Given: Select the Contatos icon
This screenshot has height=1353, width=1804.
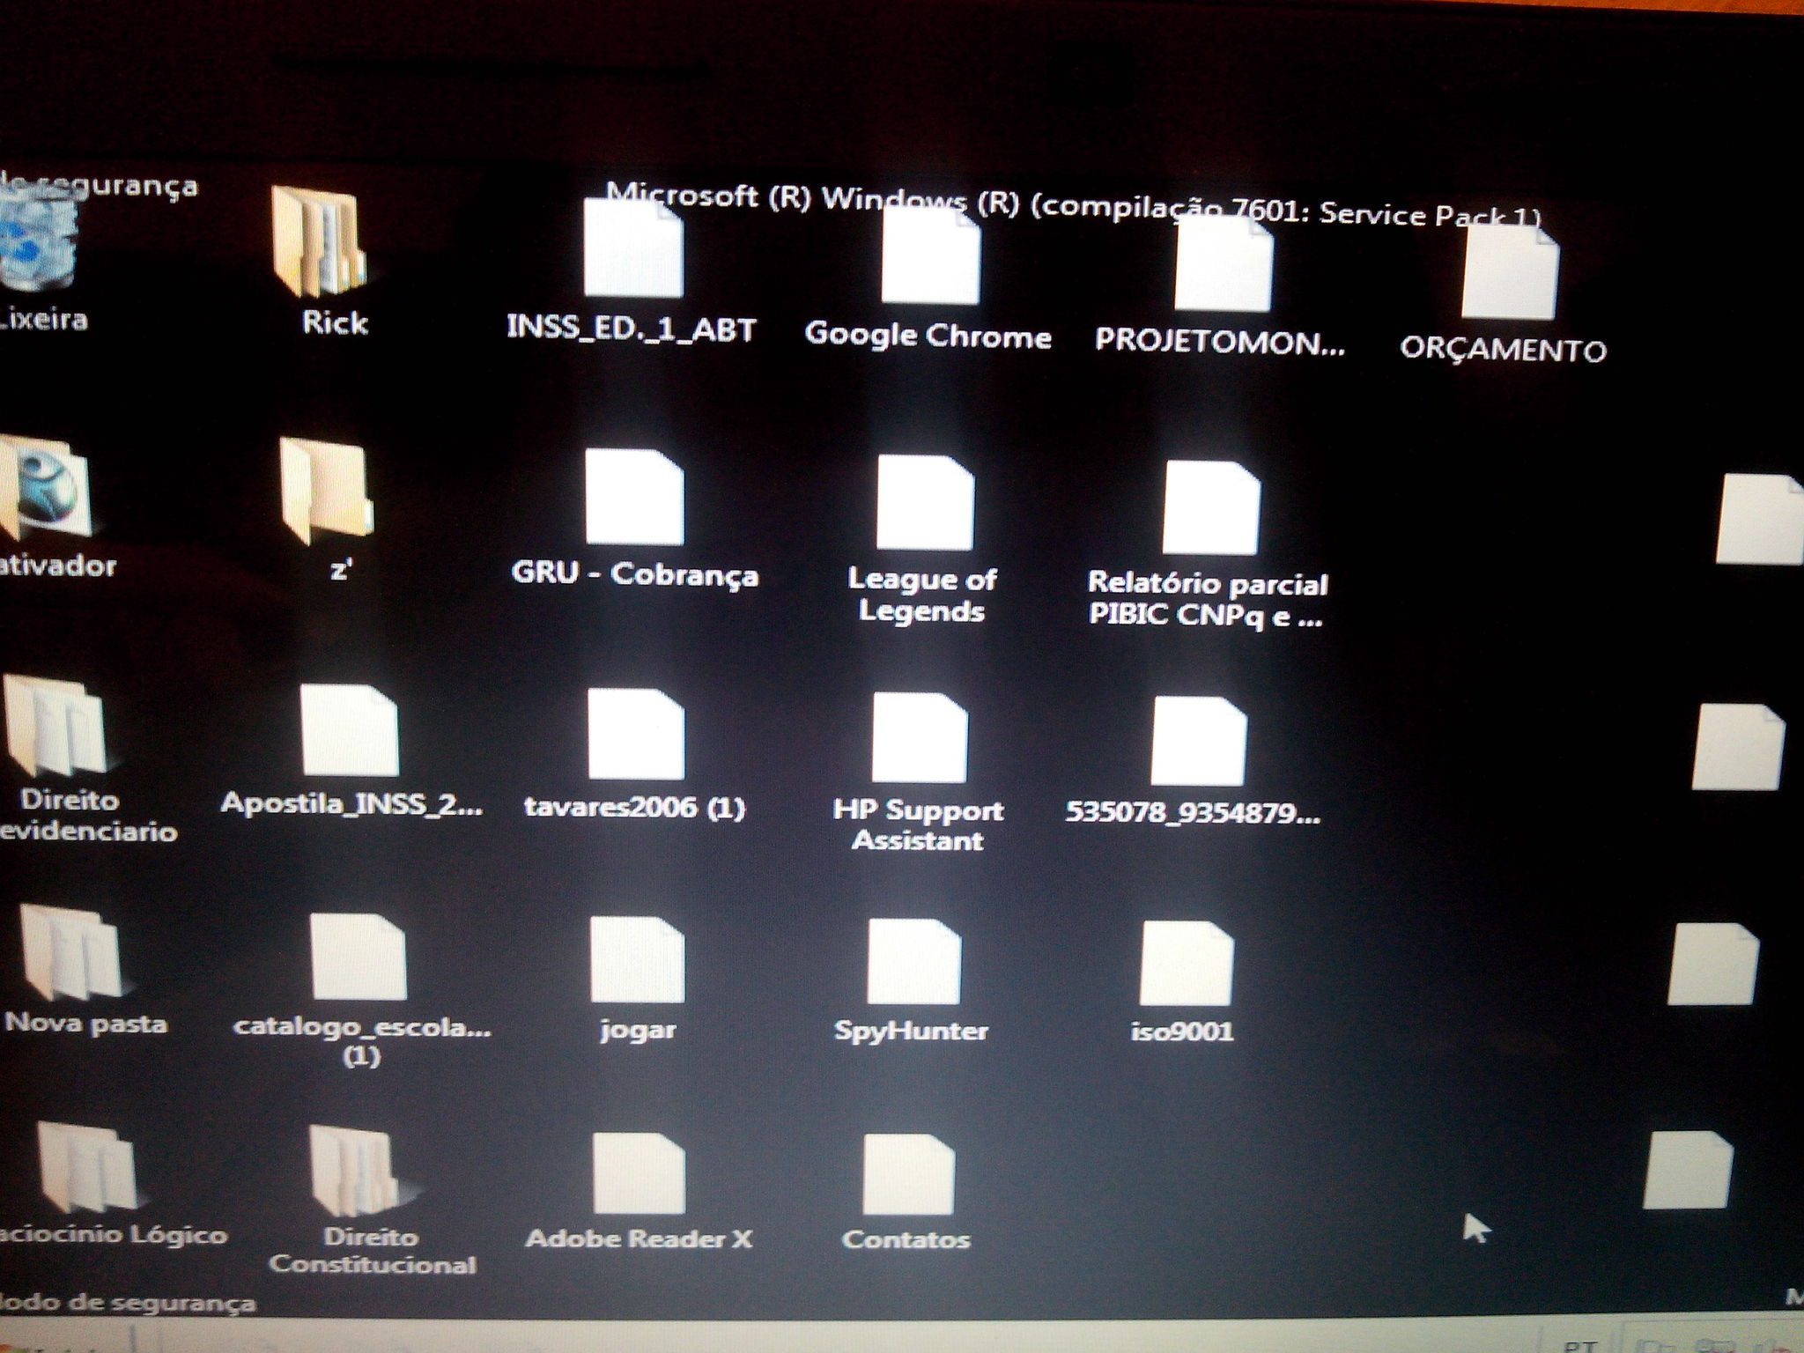Looking at the screenshot, I should pyautogui.click(x=908, y=1175).
